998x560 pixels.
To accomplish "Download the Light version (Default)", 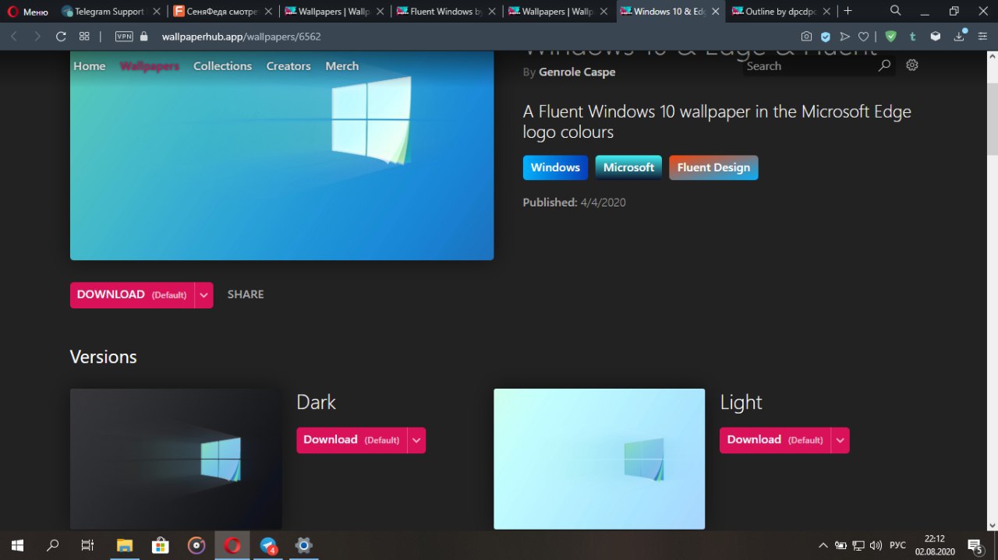I will pos(775,440).
